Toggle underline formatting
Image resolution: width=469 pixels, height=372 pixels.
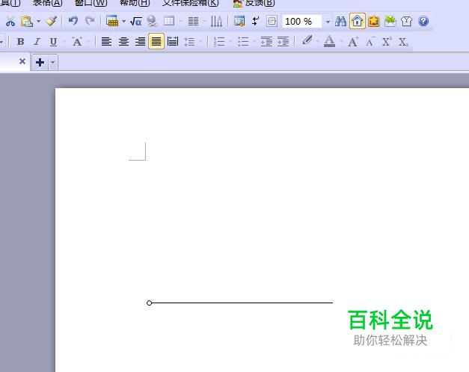tap(53, 42)
